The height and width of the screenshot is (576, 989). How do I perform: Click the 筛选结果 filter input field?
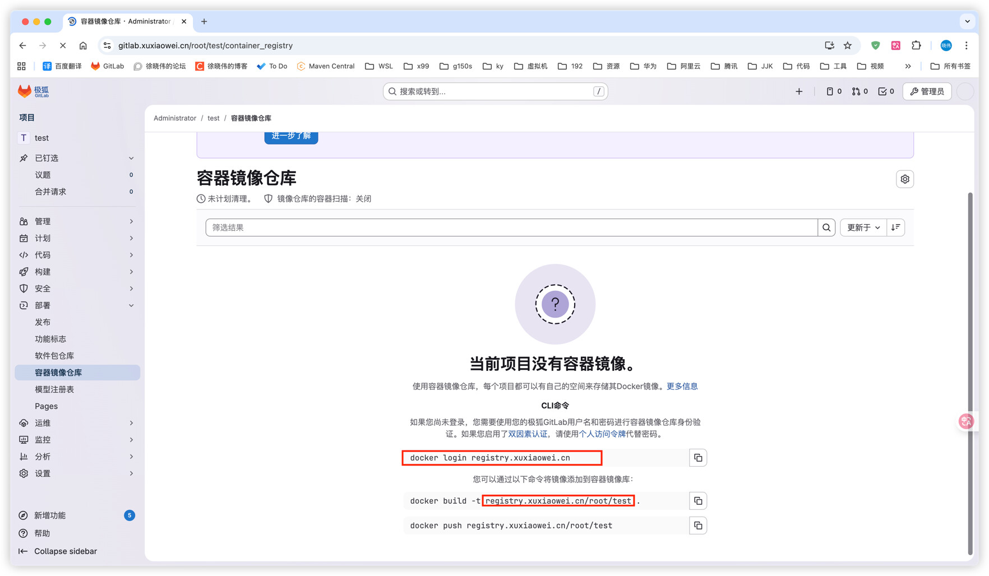pos(511,227)
